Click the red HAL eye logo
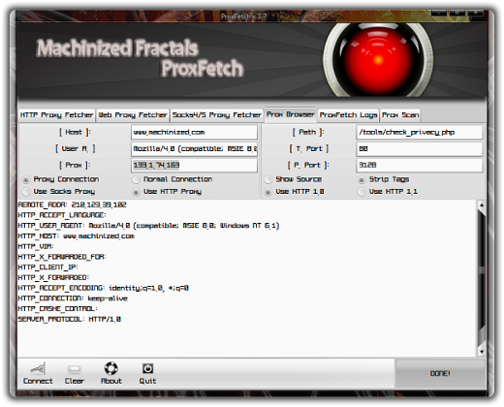504x407 pixels. (x=378, y=59)
